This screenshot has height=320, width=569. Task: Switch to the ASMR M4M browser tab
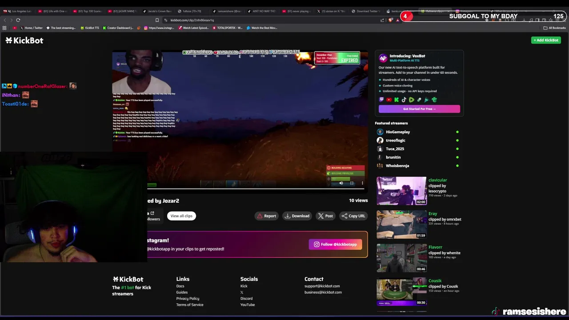tap(122, 11)
